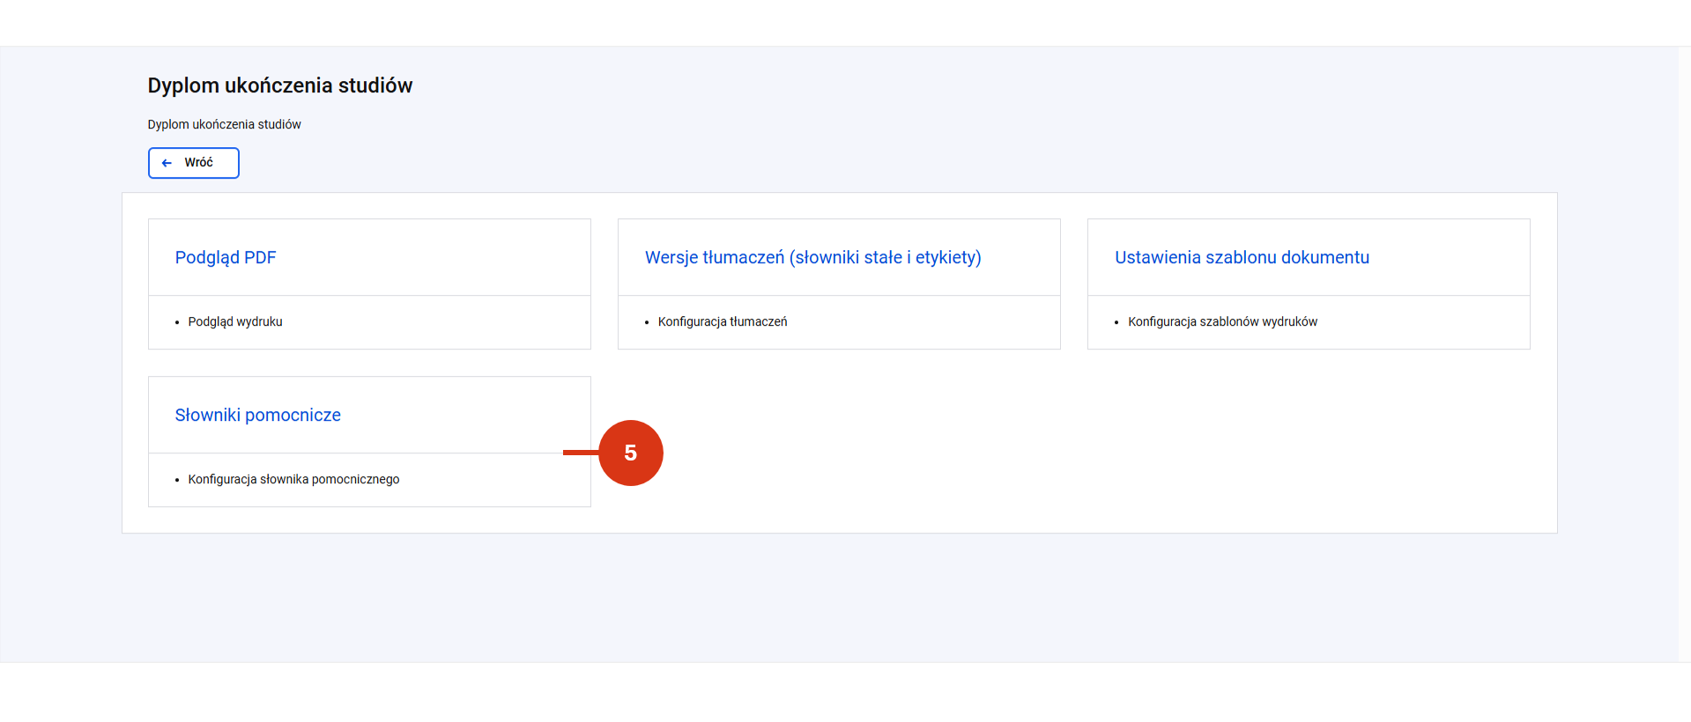
Task: Click bullet before Konfiguracja słownika pomocniczego
Action: point(177,480)
